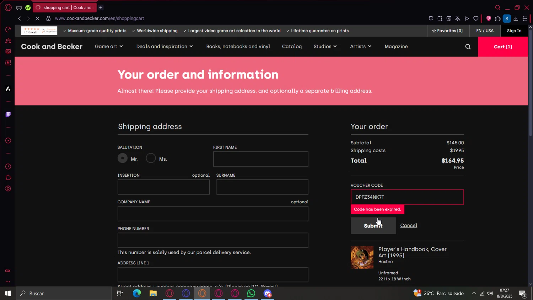Click the Address Line 1 field
This screenshot has width=533, height=300.
(213, 274)
